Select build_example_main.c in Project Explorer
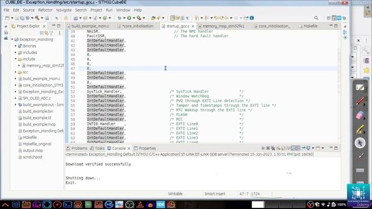The height and width of the screenshot is (209, 372). point(39,78)
